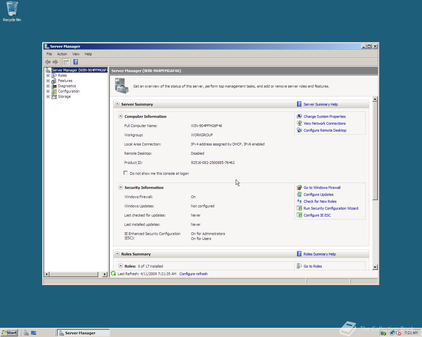The image size is (422, 337).
Task: Click the Go to Windows Firewall icon
Action: coord(299,188)
